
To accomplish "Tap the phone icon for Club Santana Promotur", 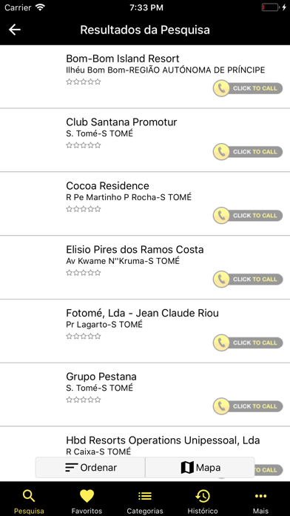I will point(221,152).
